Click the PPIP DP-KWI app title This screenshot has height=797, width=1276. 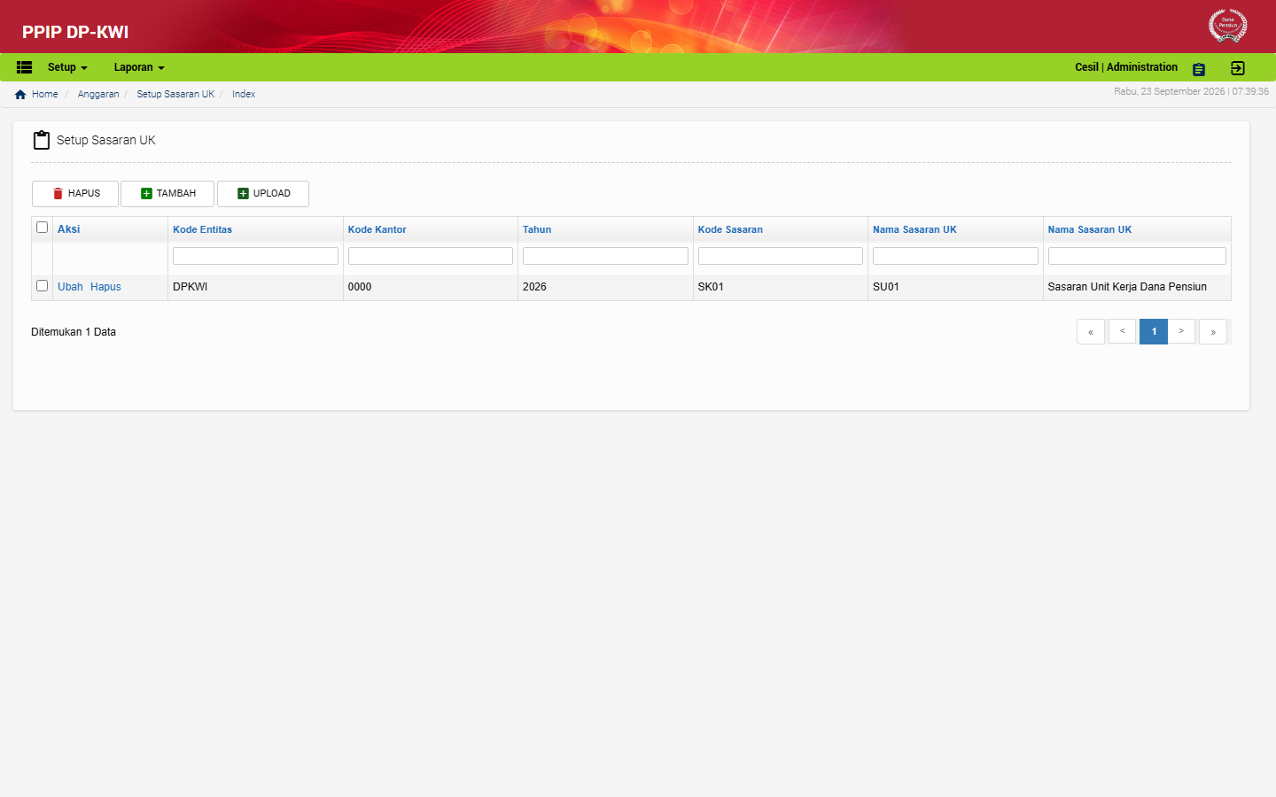[x=75, y=32]
